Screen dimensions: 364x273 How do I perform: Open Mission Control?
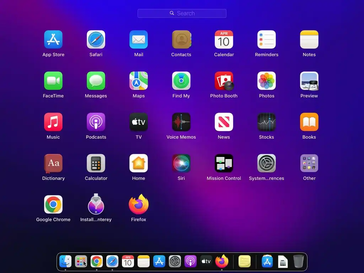coord(224,163)
